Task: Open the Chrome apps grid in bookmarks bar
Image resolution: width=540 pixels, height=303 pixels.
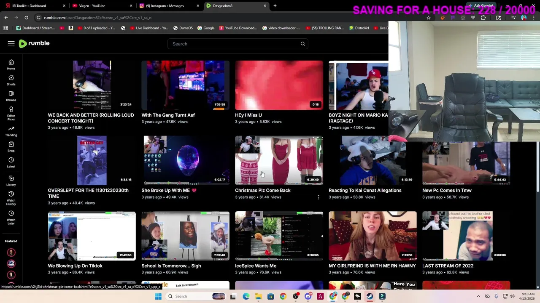Action: pos(5,28)
